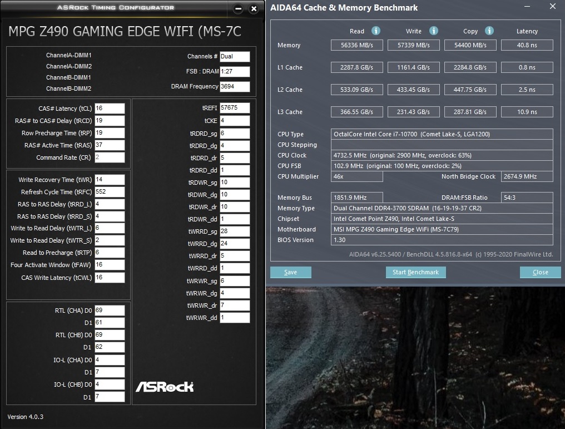
Task: Close the ASRock Timing Configurator window
Action: coord(254,9)
